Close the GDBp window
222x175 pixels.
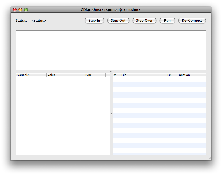pos(15,10)
